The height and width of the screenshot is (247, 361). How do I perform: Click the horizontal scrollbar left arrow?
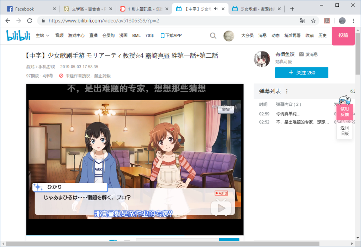pos(3,243)
